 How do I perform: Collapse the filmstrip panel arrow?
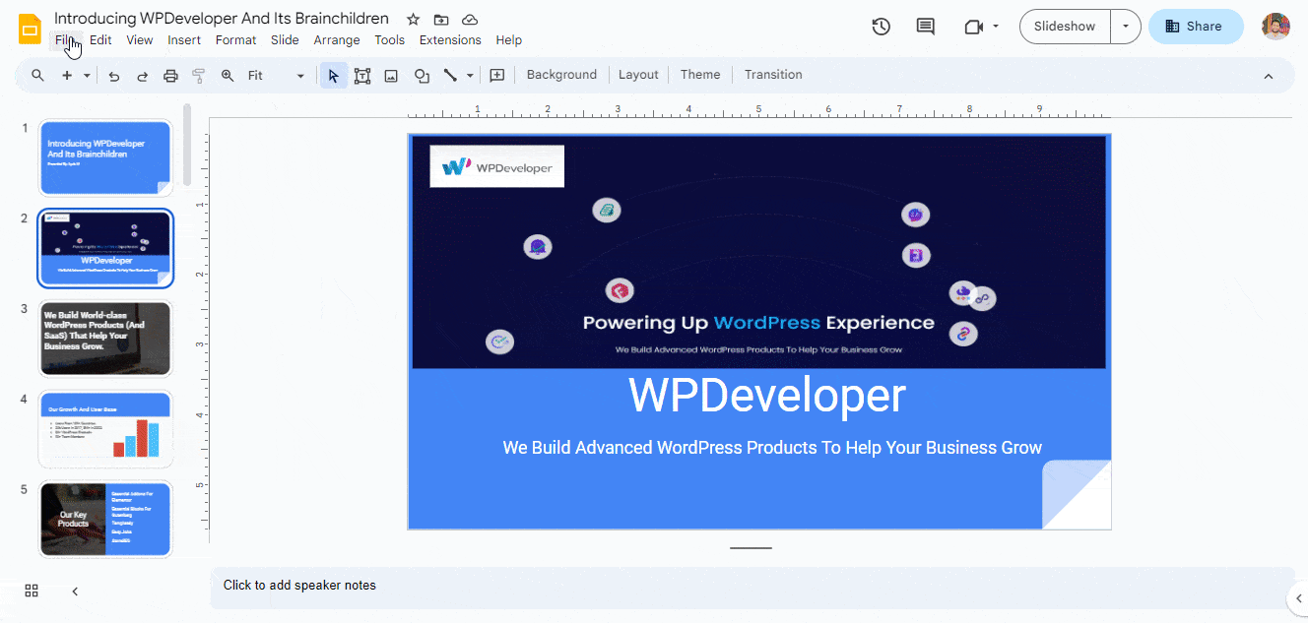click(x=75, y=592)
